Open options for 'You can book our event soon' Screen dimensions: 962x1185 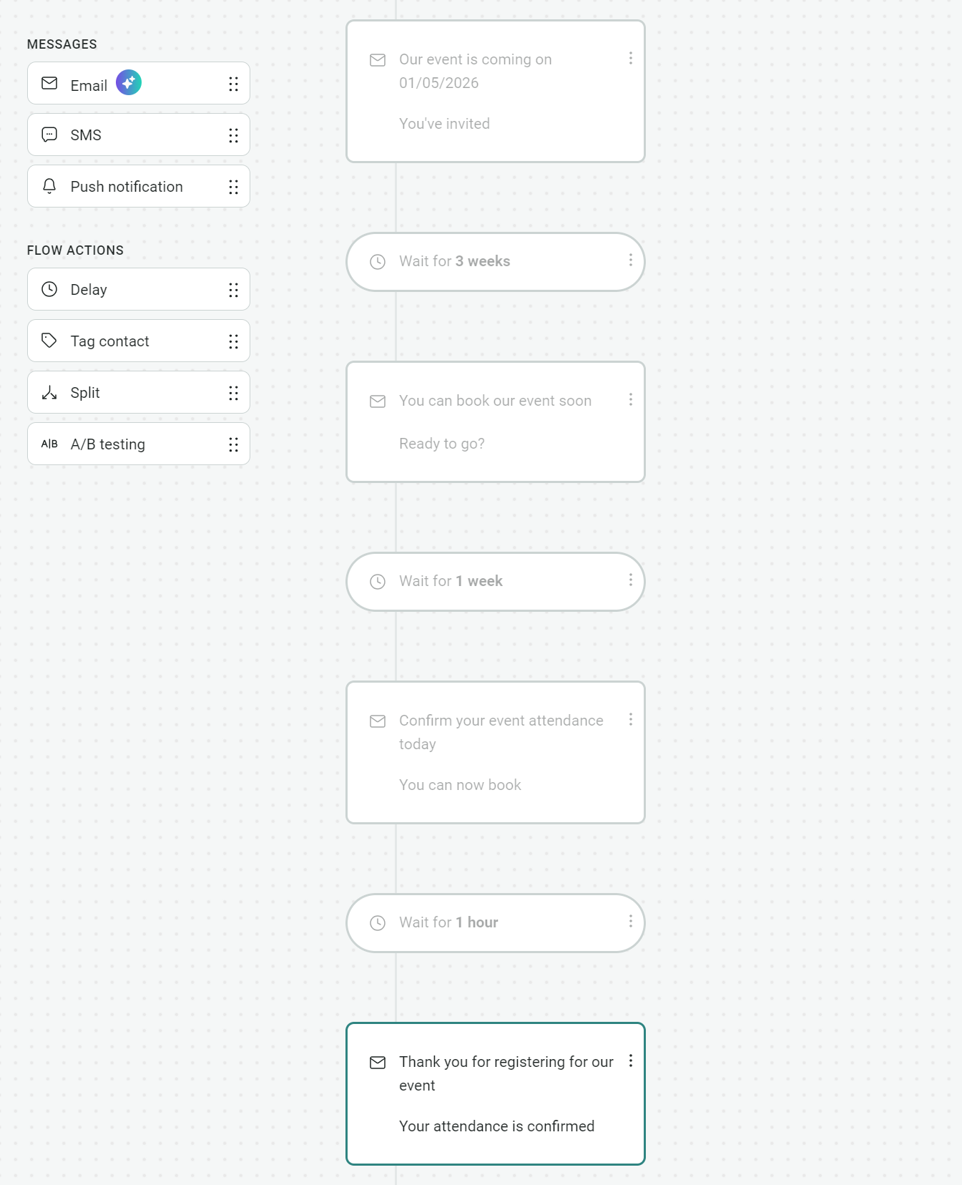tap(631, 400)
